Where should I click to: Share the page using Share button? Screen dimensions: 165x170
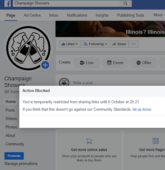click(x=119, y=44)
